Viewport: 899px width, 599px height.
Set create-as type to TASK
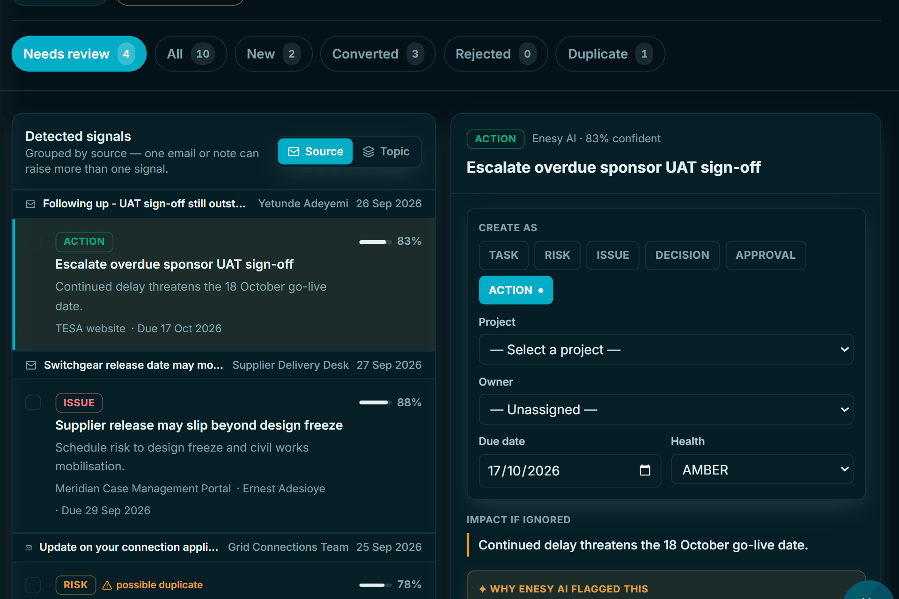[x=504, y=256]
